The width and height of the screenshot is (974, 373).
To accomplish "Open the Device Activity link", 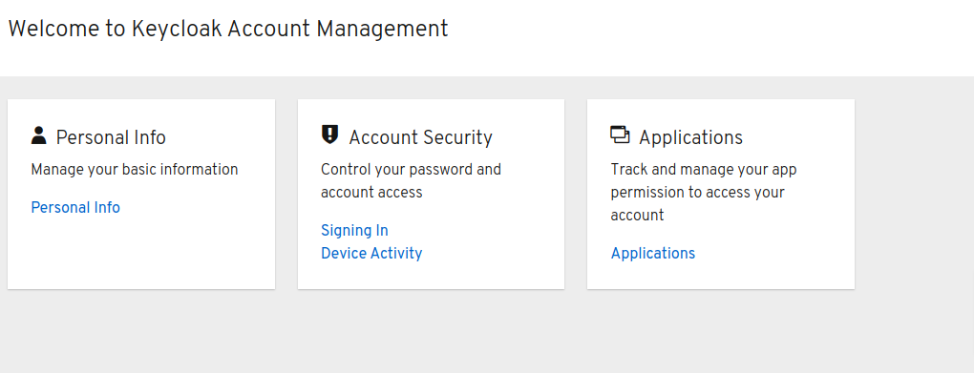I will 371,253.
